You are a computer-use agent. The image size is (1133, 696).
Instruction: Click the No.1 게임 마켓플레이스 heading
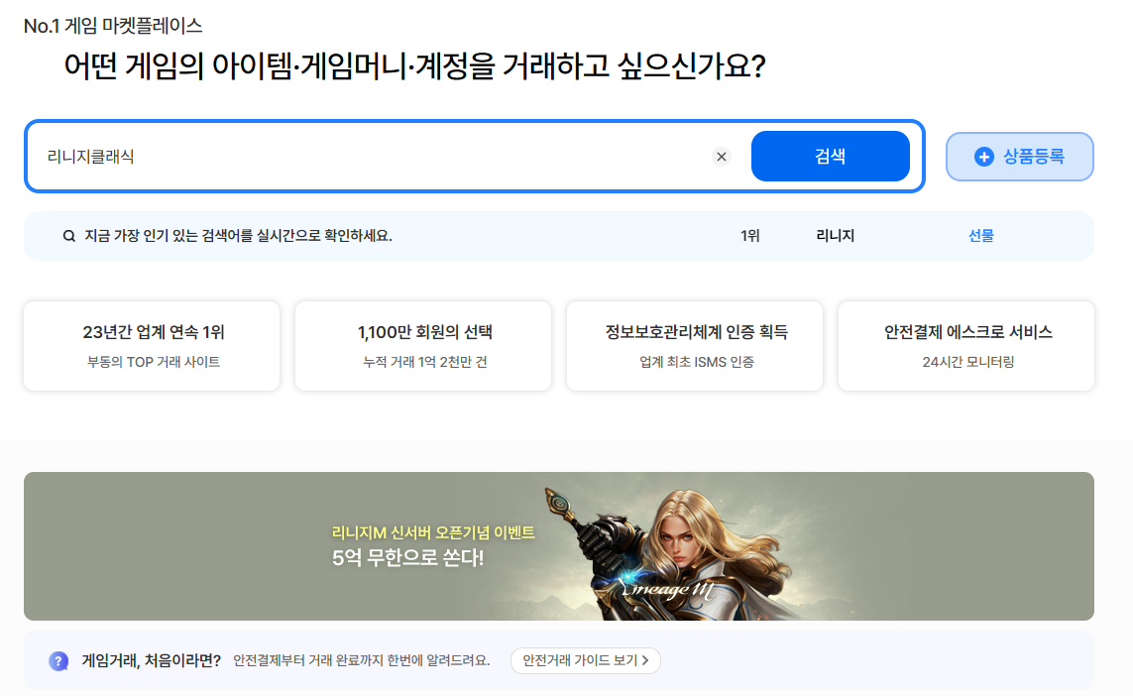click(x=113, y=26)
